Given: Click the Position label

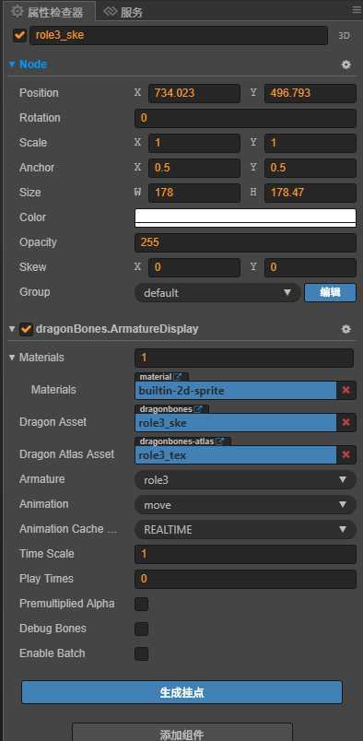Looking at the screenshot, I should (x=39, y=93).
